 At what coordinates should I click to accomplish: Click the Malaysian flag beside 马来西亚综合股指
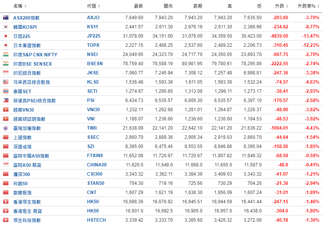pyautogui.click(x=6, y=82)
